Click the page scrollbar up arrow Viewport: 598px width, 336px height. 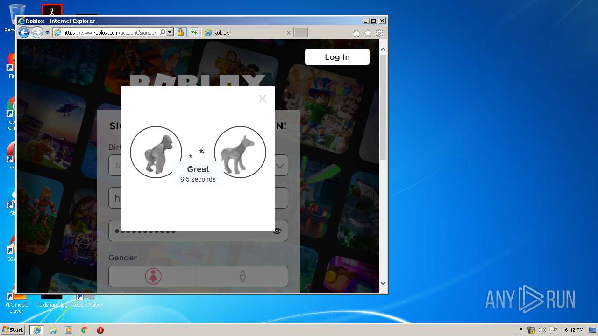click(x=383, y=49)
